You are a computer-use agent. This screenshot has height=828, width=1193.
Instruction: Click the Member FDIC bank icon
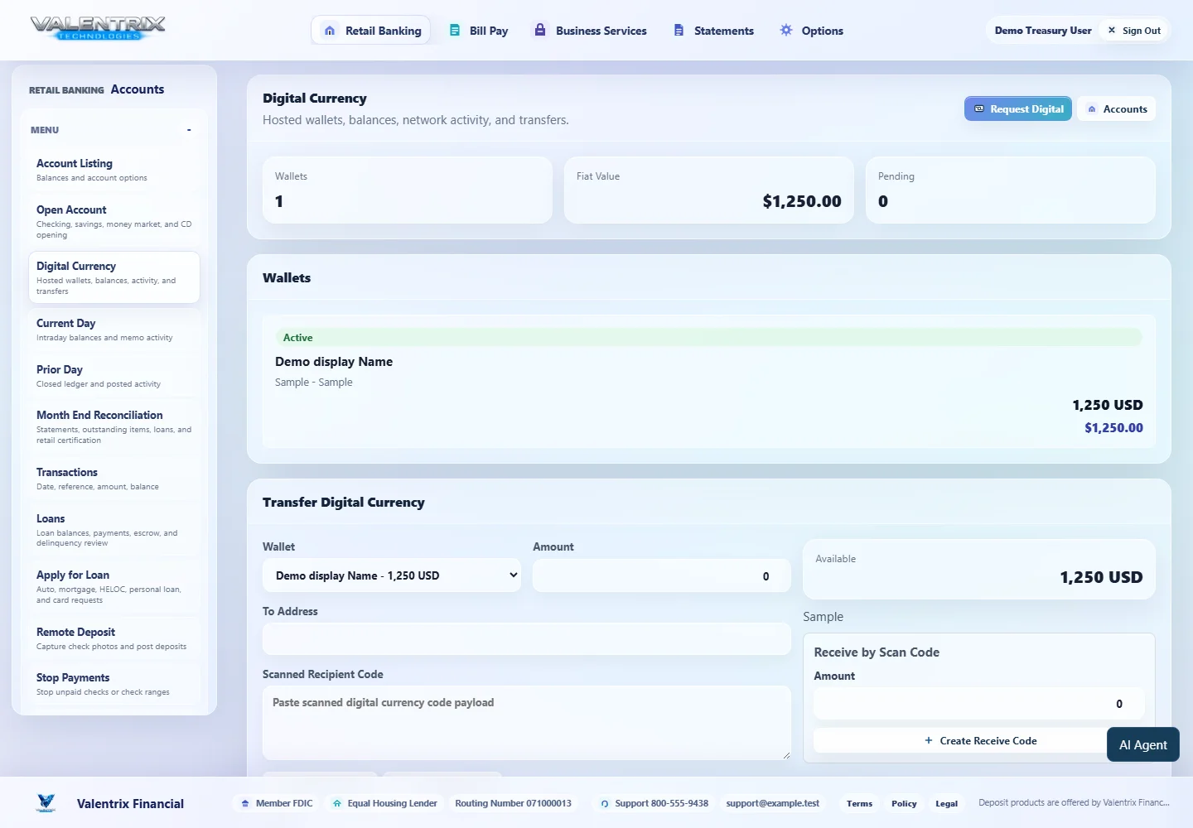[245, 803]
